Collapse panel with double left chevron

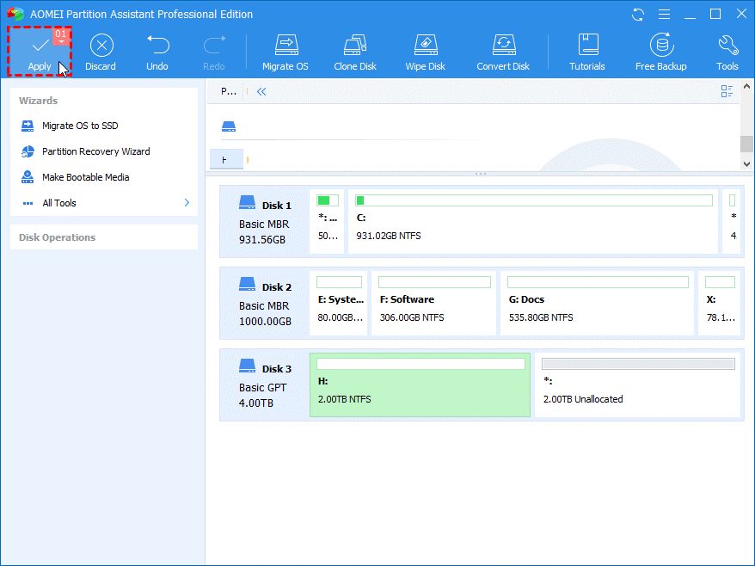(x=261, y=91)
